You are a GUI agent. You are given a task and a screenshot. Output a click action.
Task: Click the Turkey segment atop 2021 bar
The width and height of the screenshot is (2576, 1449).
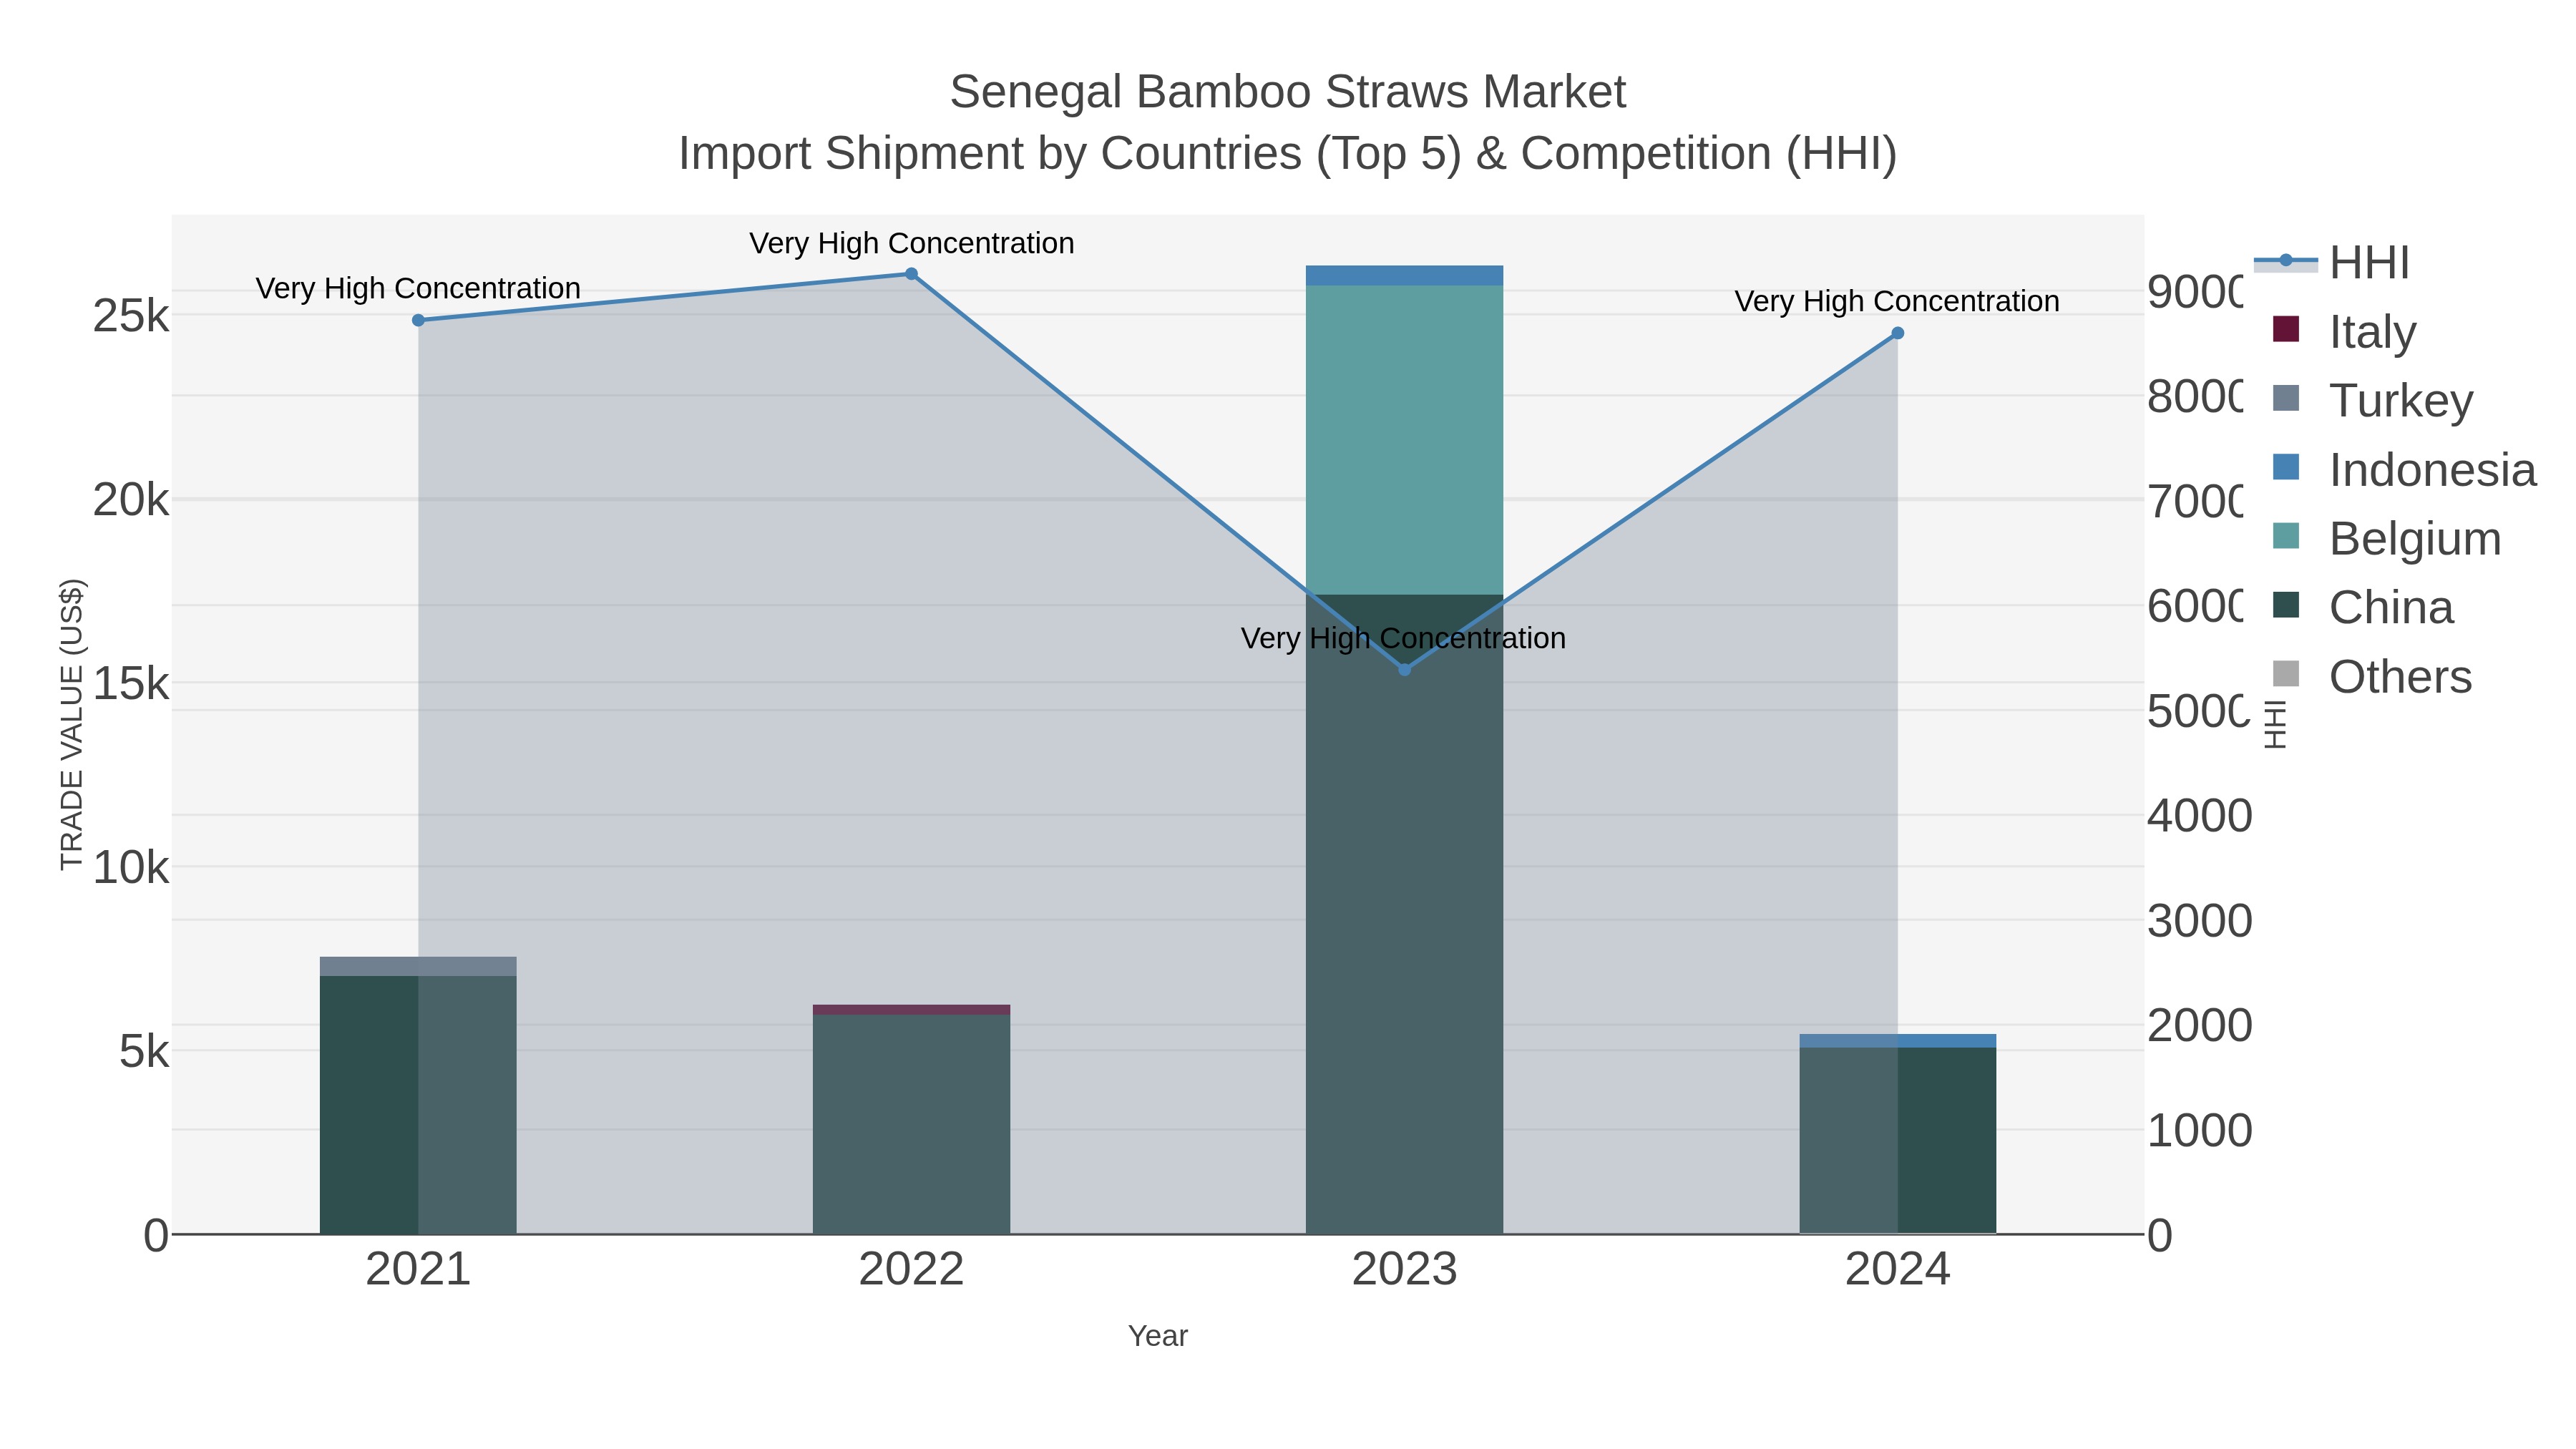418,966
